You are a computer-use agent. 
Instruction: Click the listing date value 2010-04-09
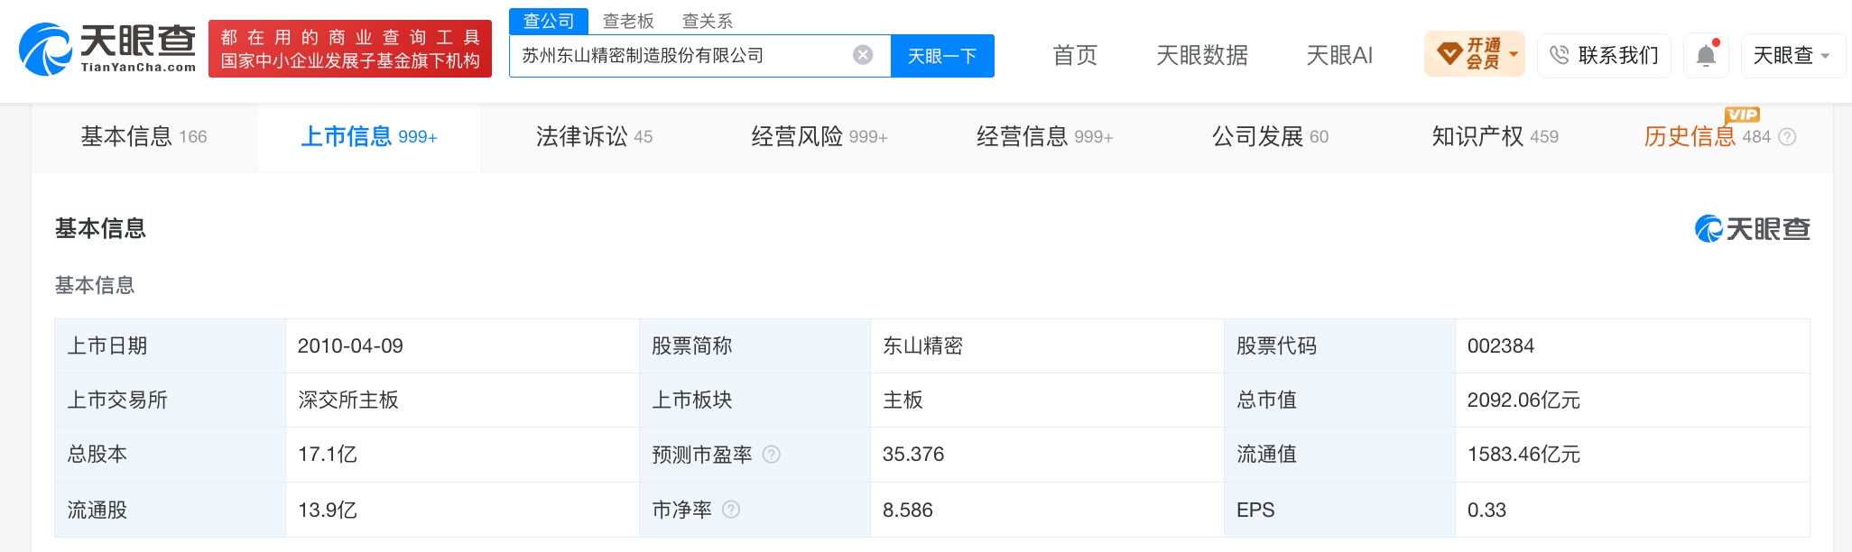350,345
